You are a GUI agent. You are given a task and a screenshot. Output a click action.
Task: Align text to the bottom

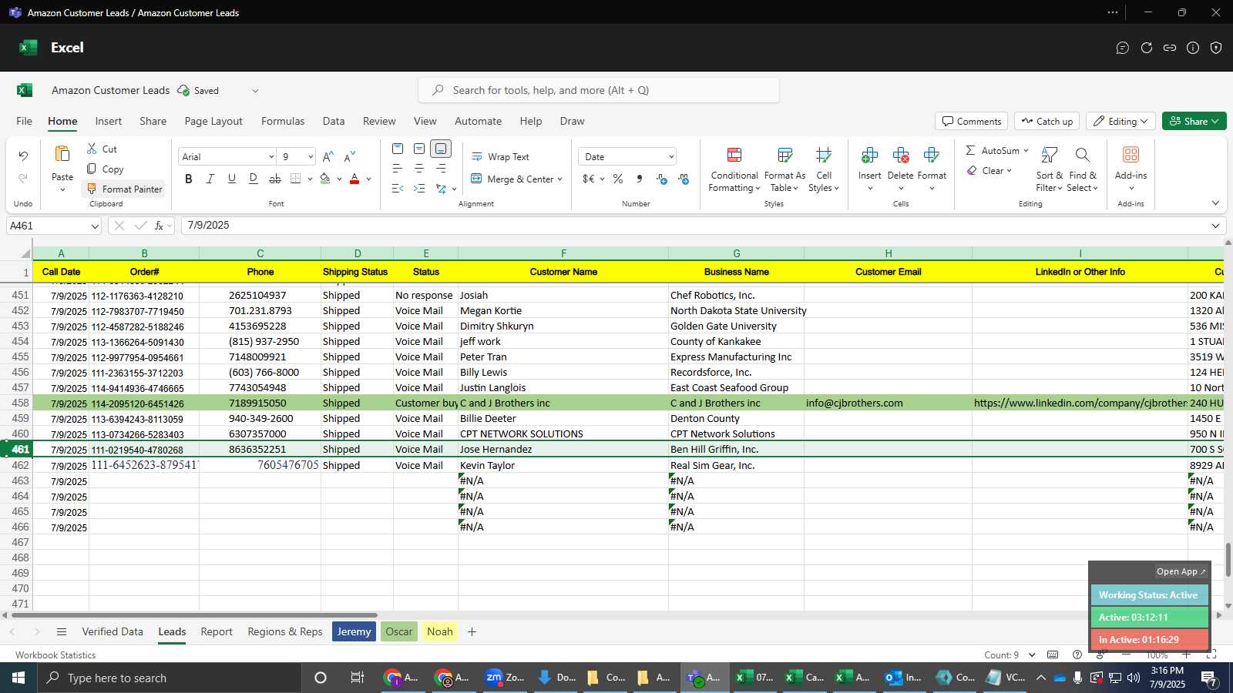[441, 149]
